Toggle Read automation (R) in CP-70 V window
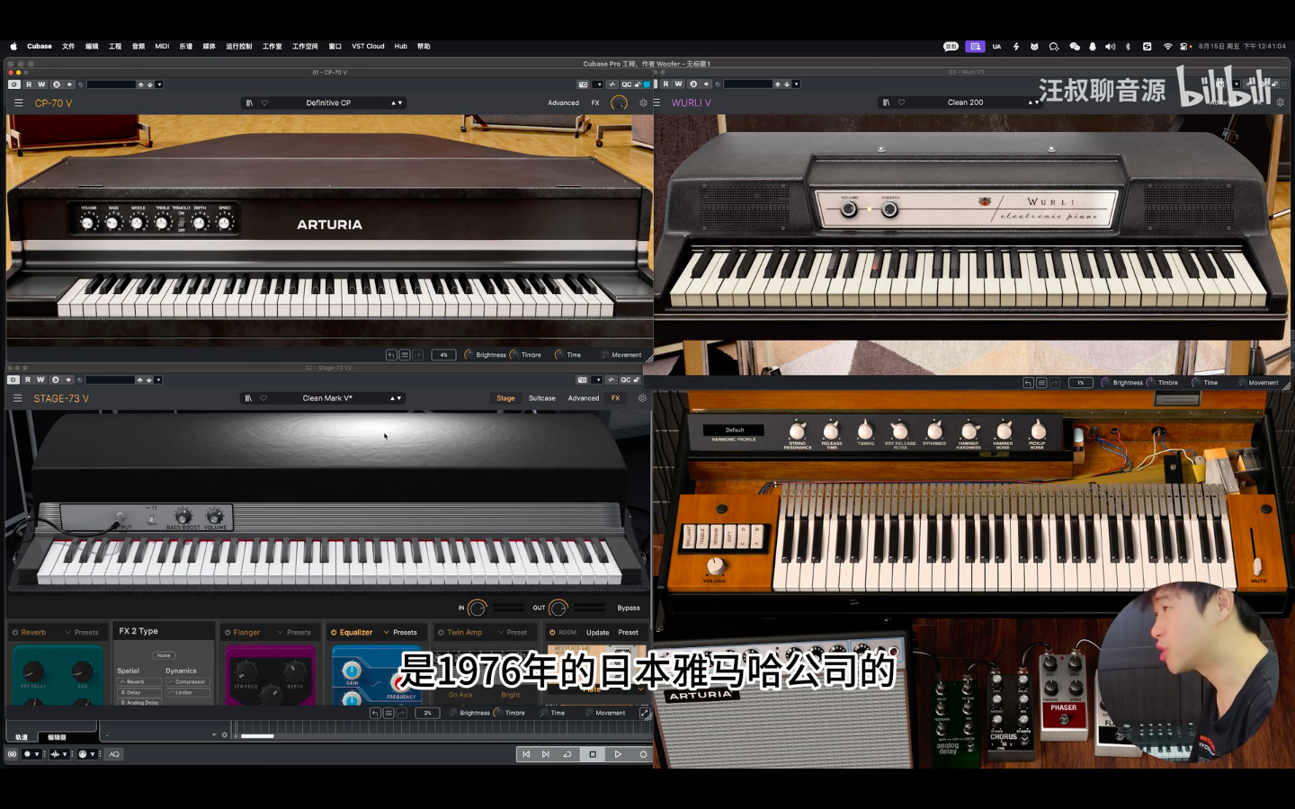Image resolution: width=1295 pixels, height=809 pixels. click(29, 84)
